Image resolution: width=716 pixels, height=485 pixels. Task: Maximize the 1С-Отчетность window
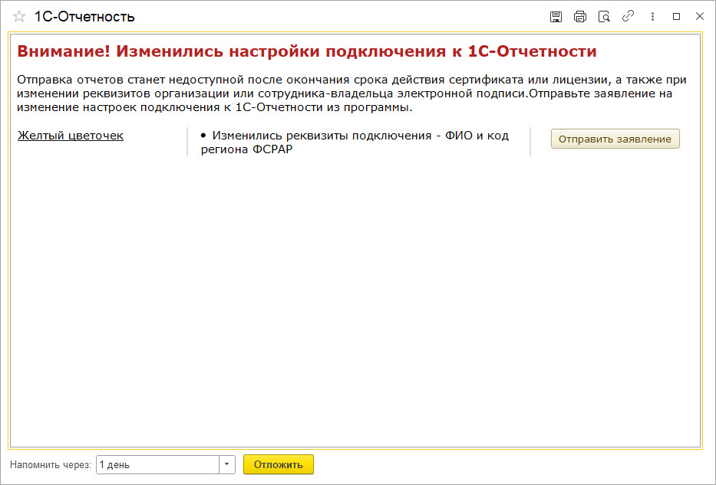(x=677, y=17)
